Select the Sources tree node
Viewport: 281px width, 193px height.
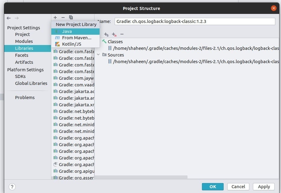point(116,55)
